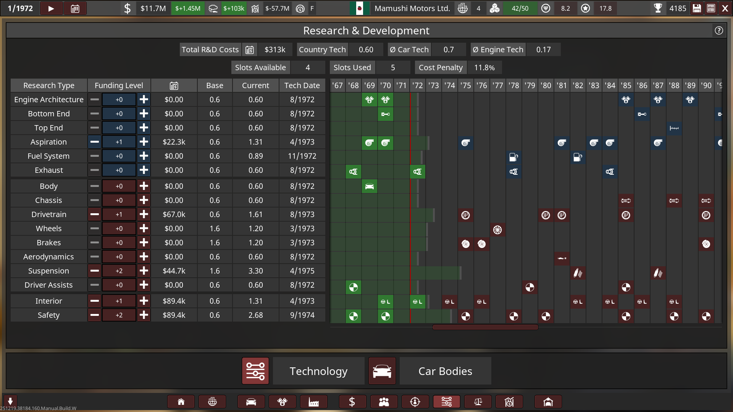
Task: Click the engine designer icon in bottom bar
Action: pyautogui.click(x=282, y=402)
